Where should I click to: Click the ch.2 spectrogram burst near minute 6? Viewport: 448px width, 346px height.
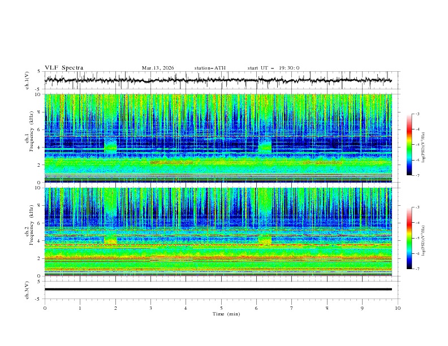coord(265,239)
